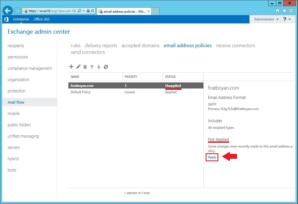The height and width of the screenshot is (204, 298).
Task: Switch to the rules tab
Action: pyautogui.click(x=76, y=46)
